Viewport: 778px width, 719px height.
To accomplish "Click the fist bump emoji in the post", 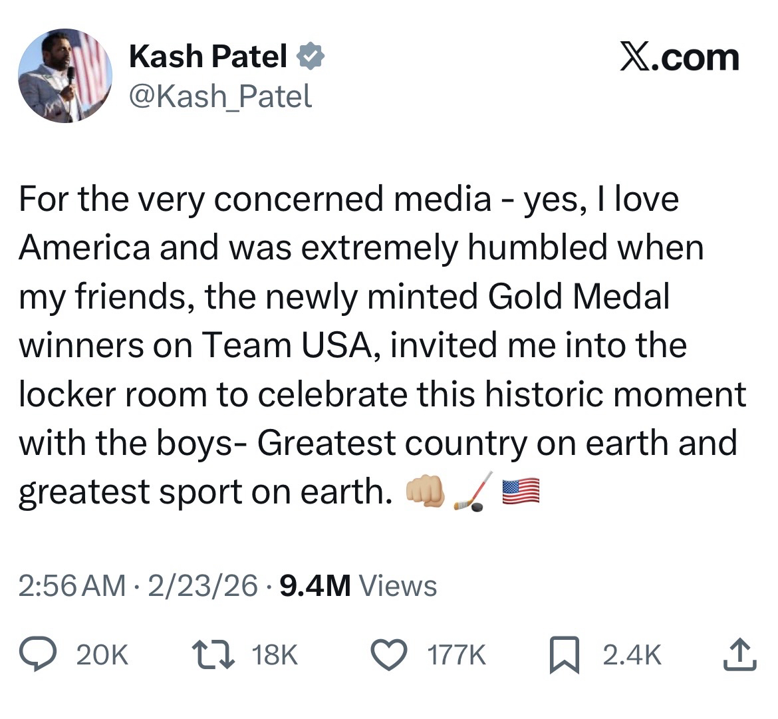I will pyautogui.click(x=427, y=492).
